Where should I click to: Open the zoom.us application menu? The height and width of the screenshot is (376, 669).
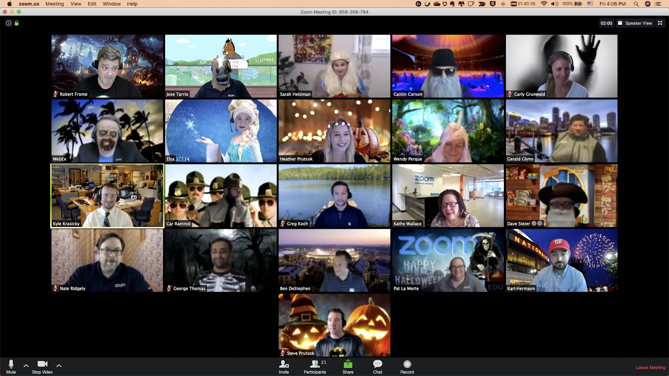pyautogui.click(x=29, y=4)
